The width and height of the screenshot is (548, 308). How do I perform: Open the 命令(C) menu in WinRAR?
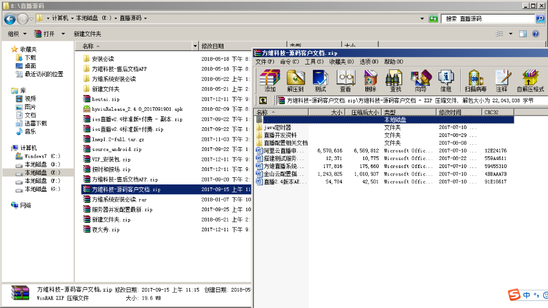(x=289, y=61)
